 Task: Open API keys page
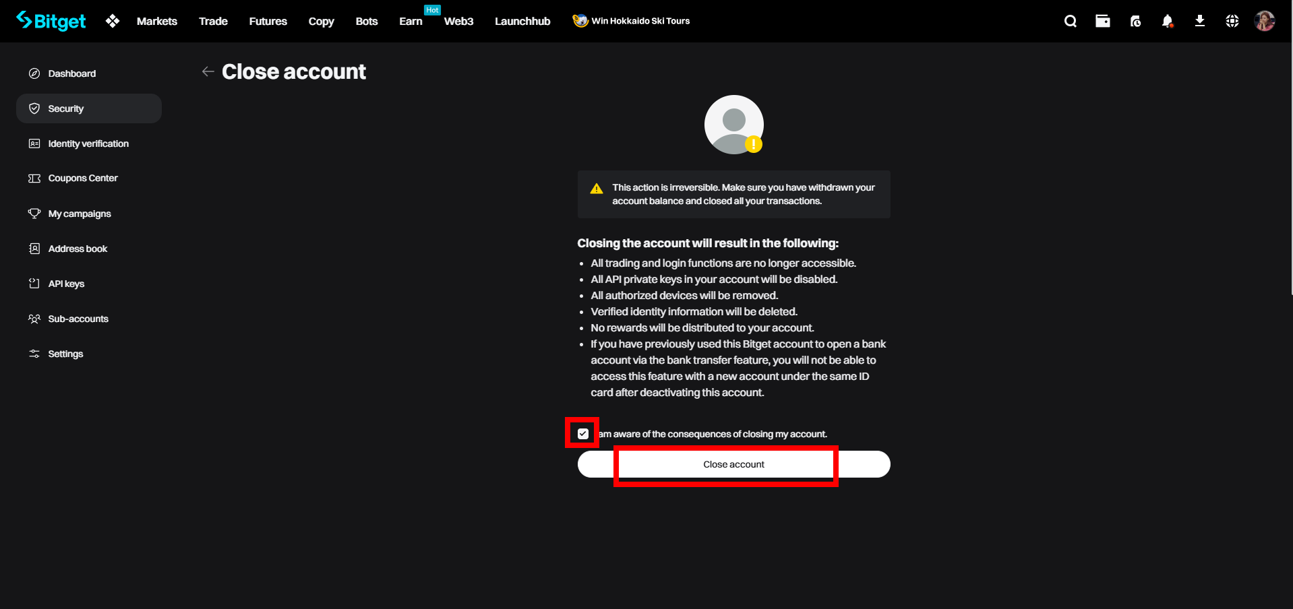[x=89, y=284]
